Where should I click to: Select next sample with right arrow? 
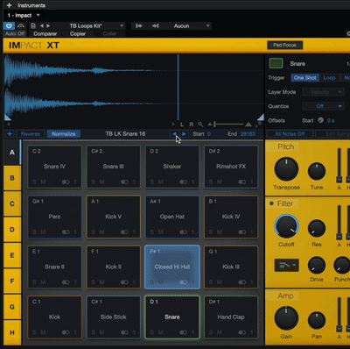click(x=184, y=134)
